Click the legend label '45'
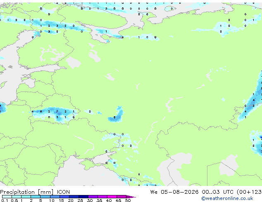Screen dimensions: 262x202 118,200
